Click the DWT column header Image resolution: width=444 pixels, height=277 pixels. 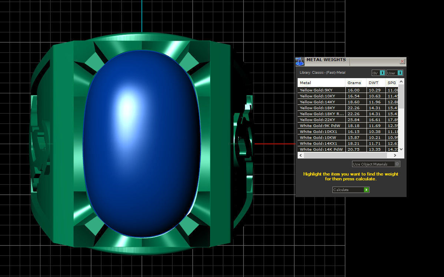pyautogui.click(x=376, y=83)
